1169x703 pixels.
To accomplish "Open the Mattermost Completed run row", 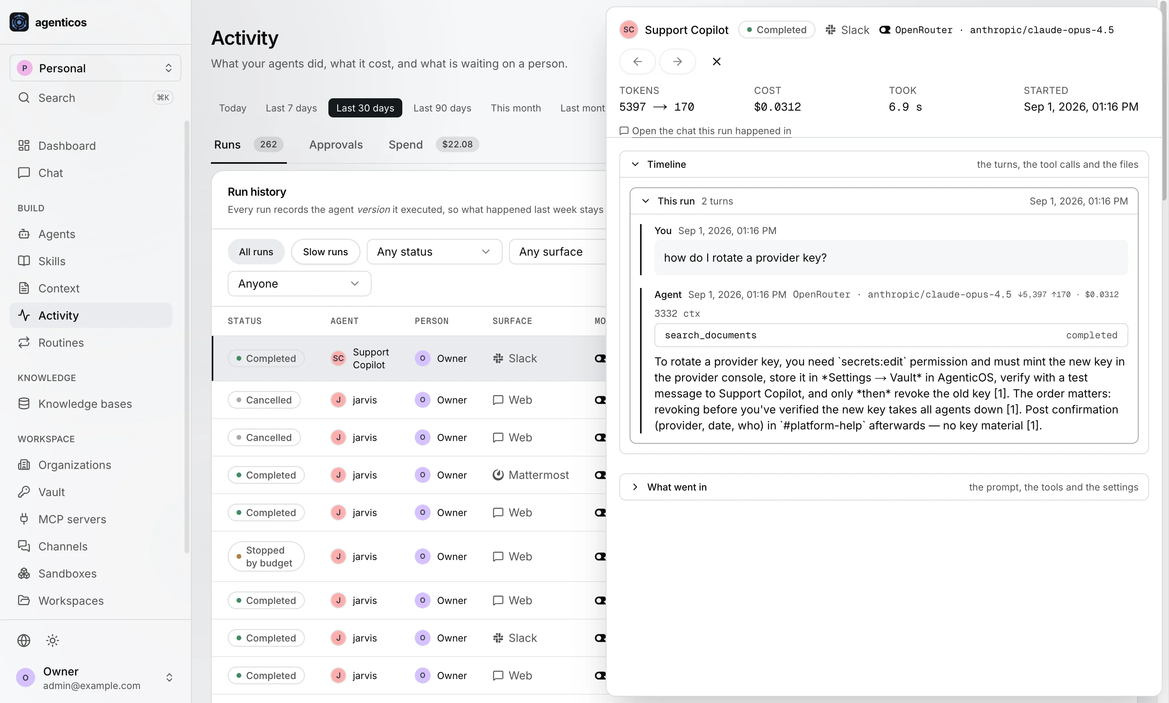I will (x=408, y=475).
